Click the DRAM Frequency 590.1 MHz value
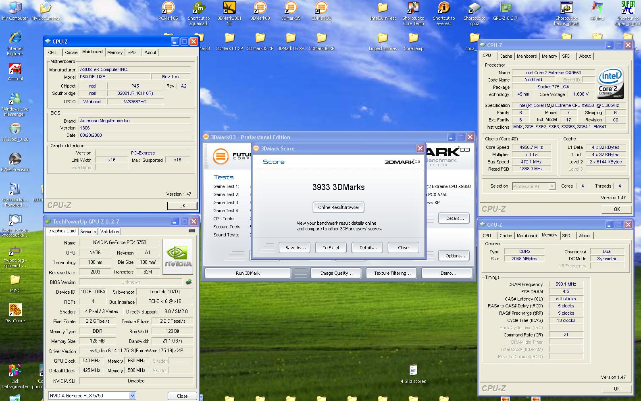Image resolution: width=641 pixels, height=401 pixels. (x=566, y=284)
